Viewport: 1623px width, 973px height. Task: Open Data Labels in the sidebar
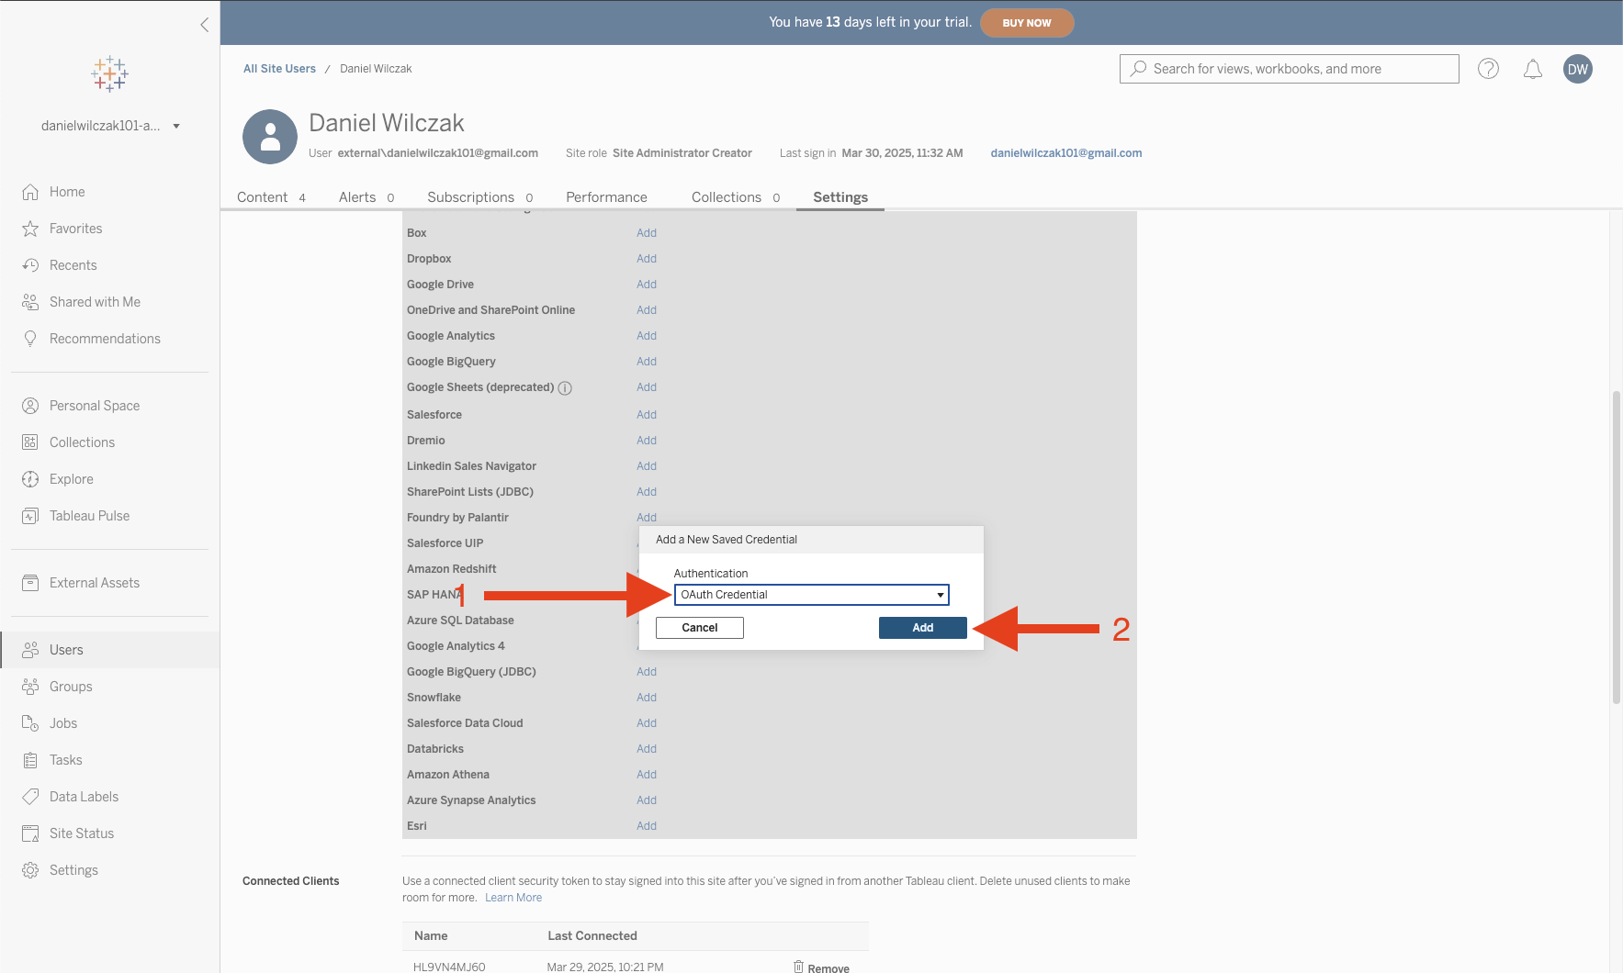click(84, 797)
